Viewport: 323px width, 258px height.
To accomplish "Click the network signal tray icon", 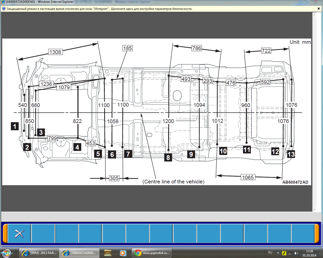I will tap(290, 253).
